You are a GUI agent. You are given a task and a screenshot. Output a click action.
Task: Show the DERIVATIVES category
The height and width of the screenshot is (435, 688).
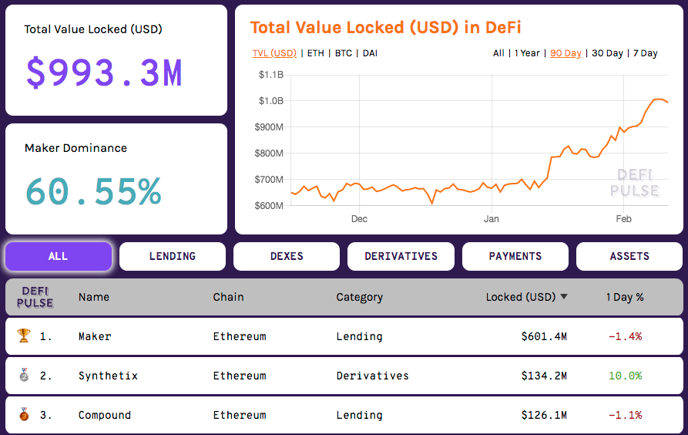401,256
